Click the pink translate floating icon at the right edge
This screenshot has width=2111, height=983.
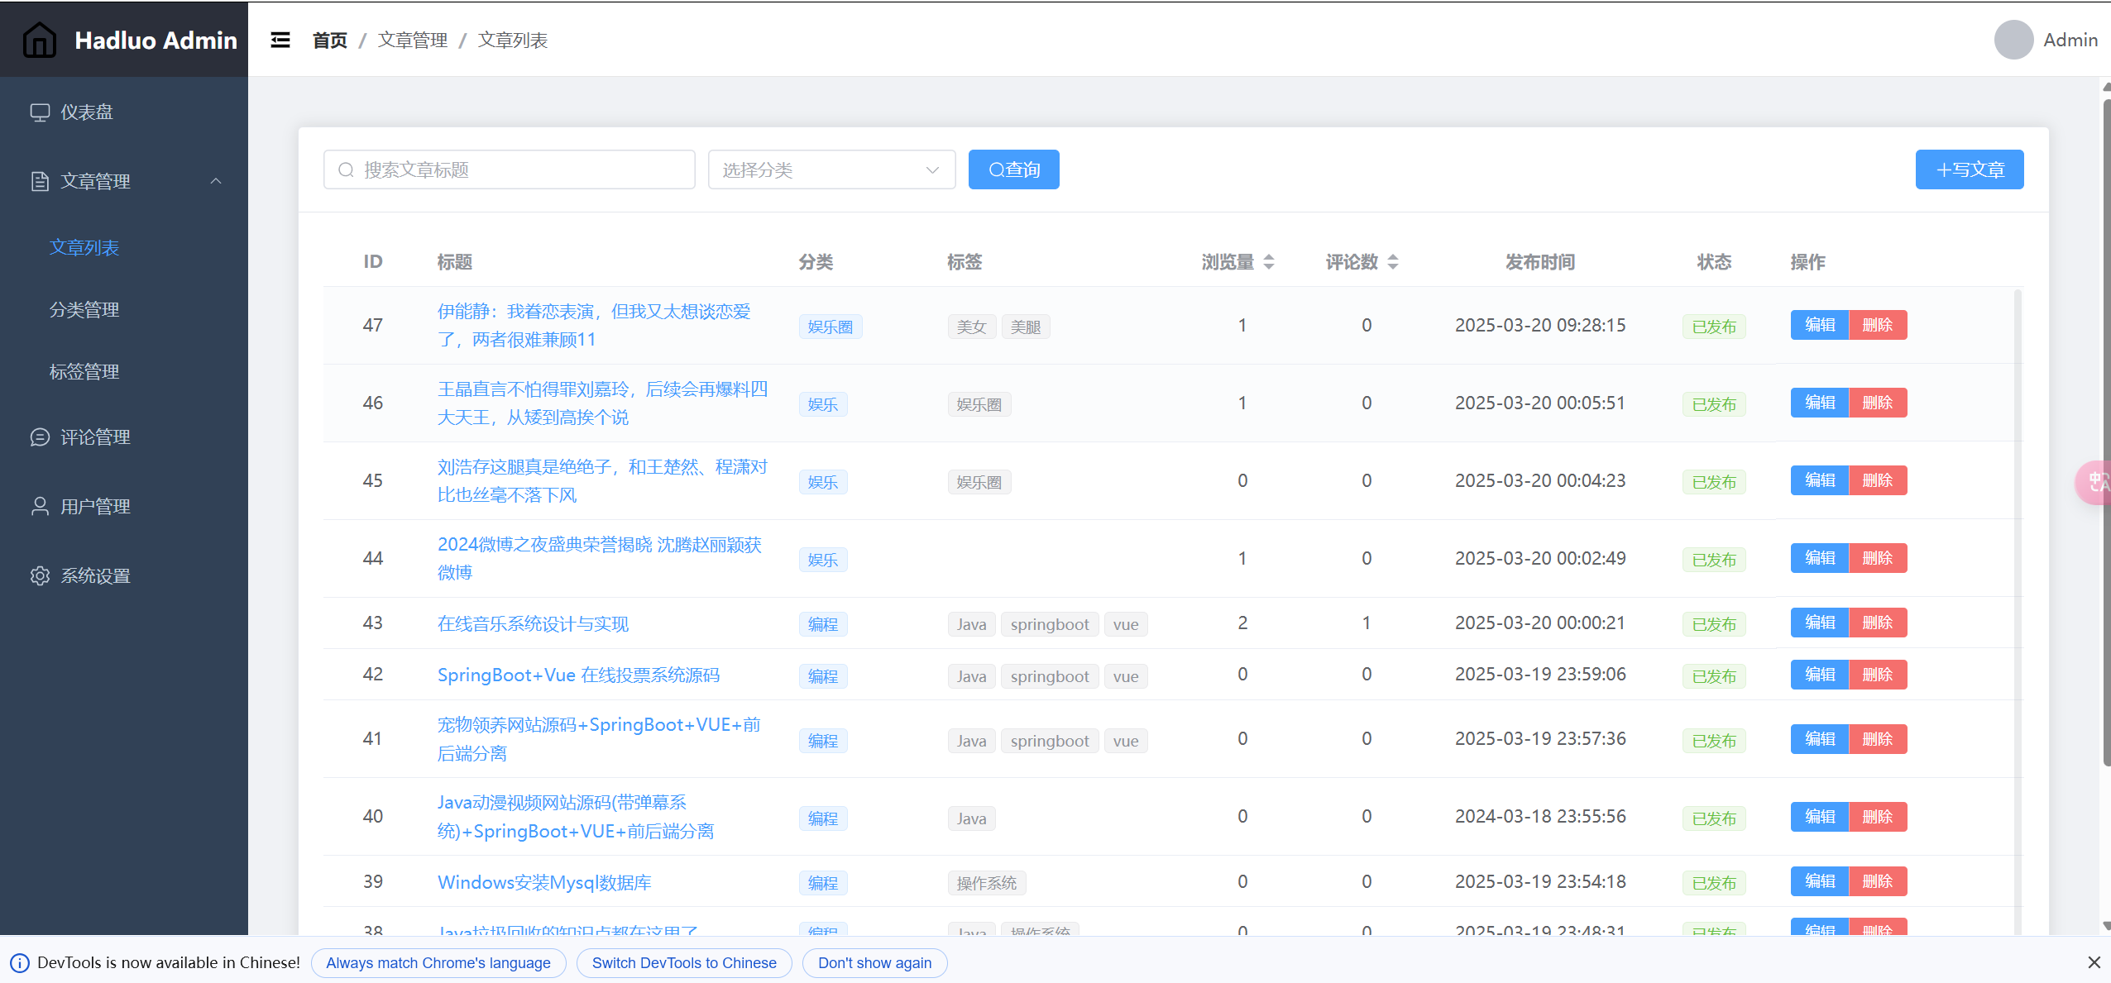click(2096, 482)
